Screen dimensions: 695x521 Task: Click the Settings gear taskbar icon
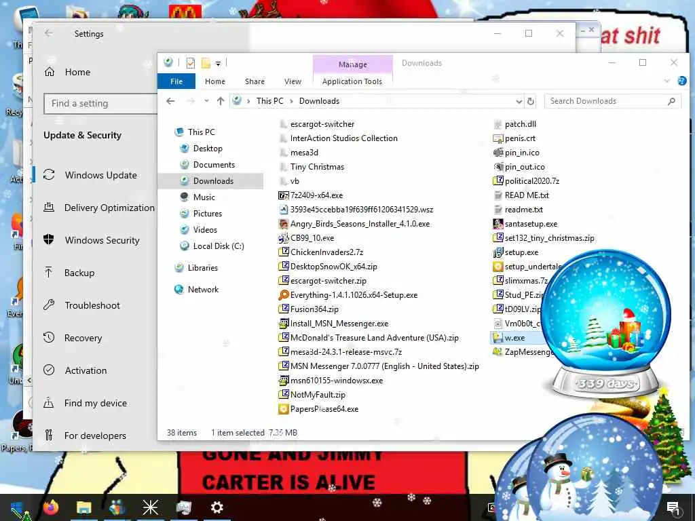tap(217, 507)
